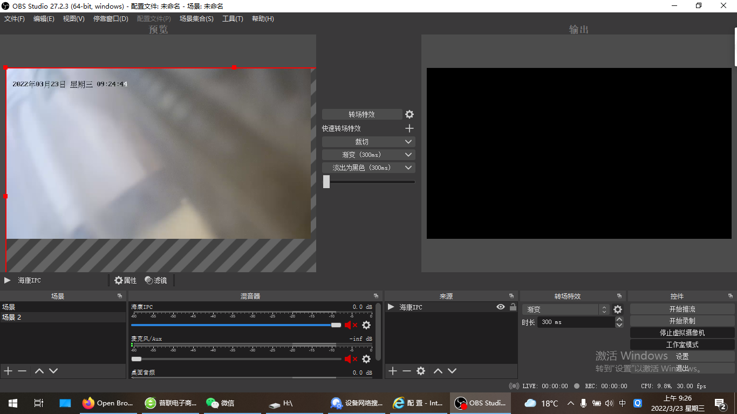Pop out the 控件 dock panel
The image size is (737, 414).
pyautogui.click(x=731, y=296)
